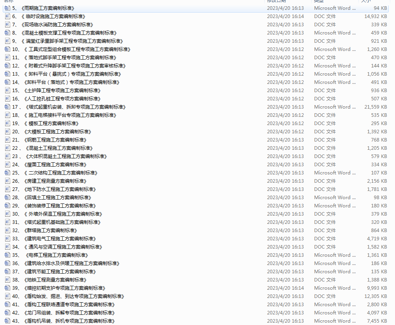Click the size value 4,097 KB

[377, 313]
